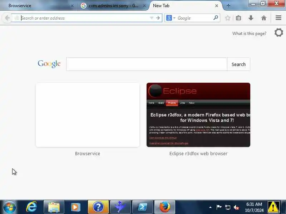This screenshot has width=286, height=214.
Task: Close the New Tab tab
Action: point(217,6)
